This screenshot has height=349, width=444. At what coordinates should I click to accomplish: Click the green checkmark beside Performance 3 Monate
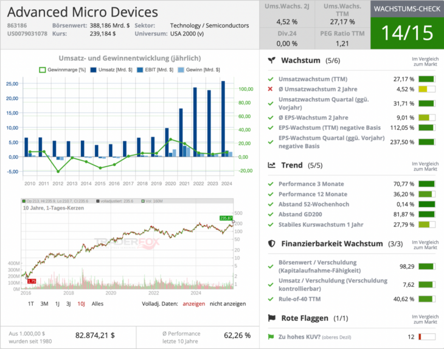click(x=271, y=183)
